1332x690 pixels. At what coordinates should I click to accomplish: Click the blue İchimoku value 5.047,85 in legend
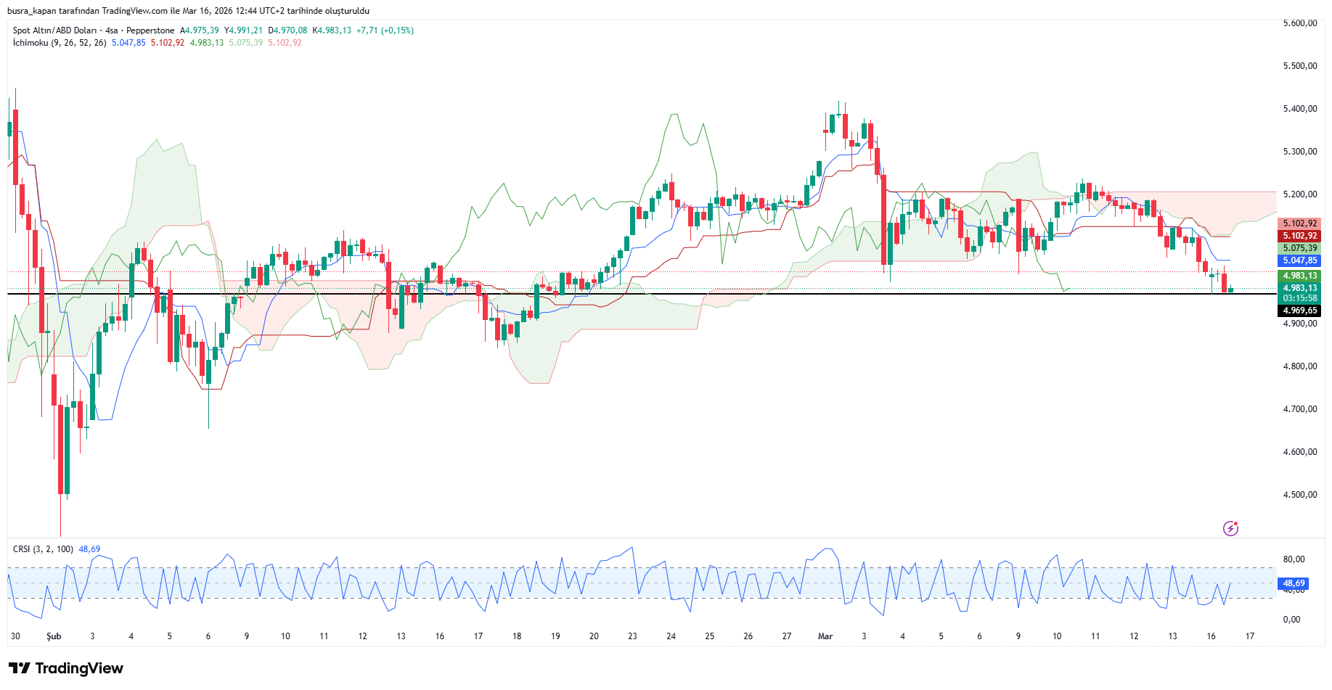(x=128, y=43)
